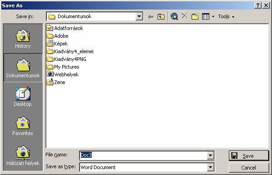The image size is (272, 175).
Task: Select the Kiadvány4PNG folder icon
Action: pyautogui.click(x=50, y=59)
